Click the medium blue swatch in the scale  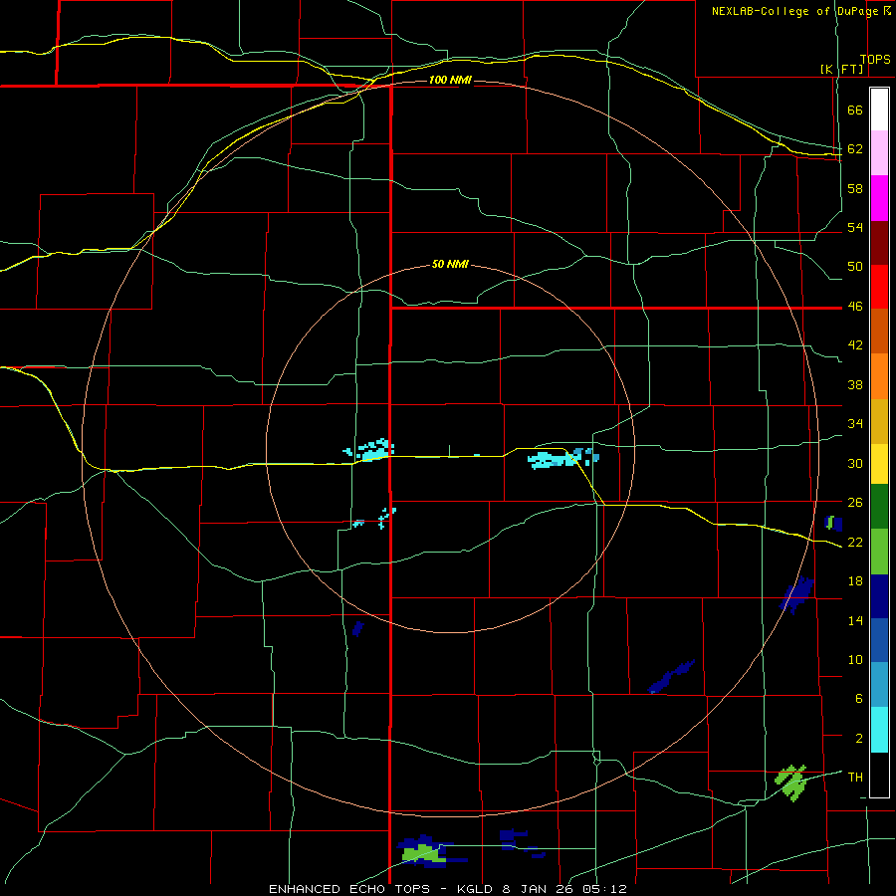879,640
